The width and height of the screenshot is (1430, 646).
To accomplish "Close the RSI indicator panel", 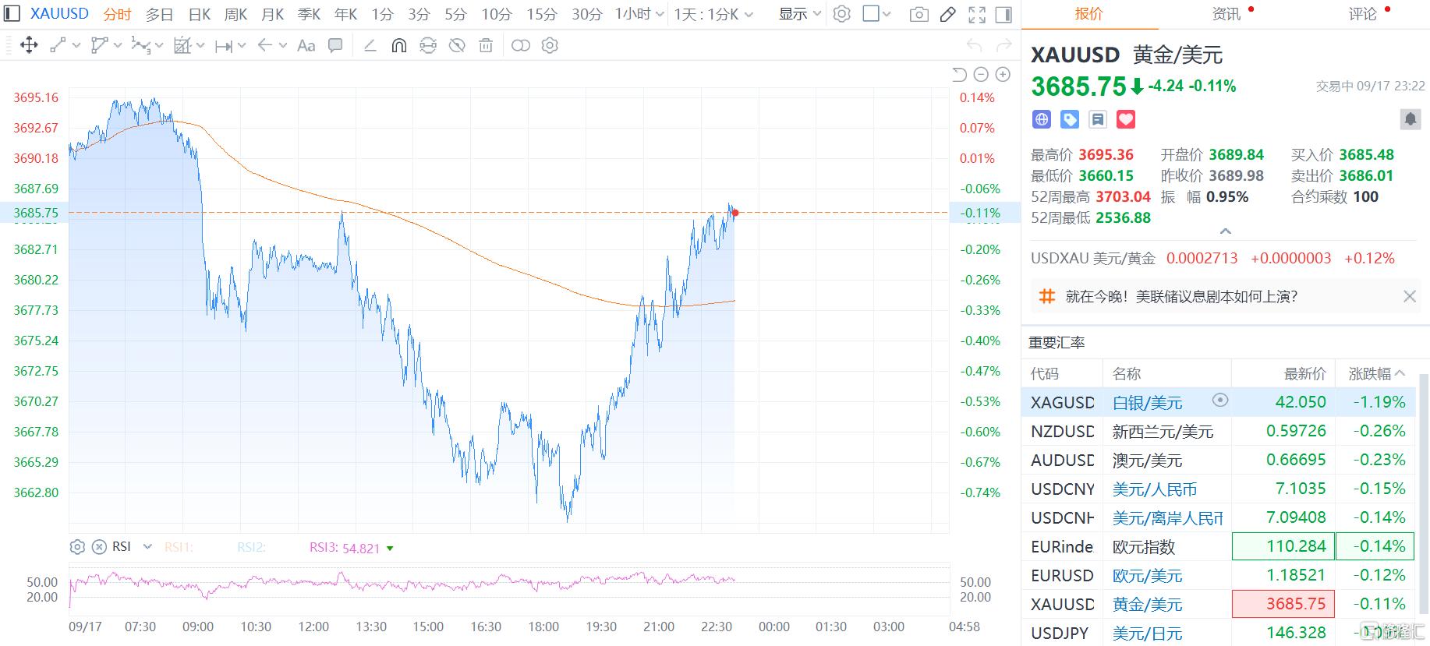I will (99, 547).
